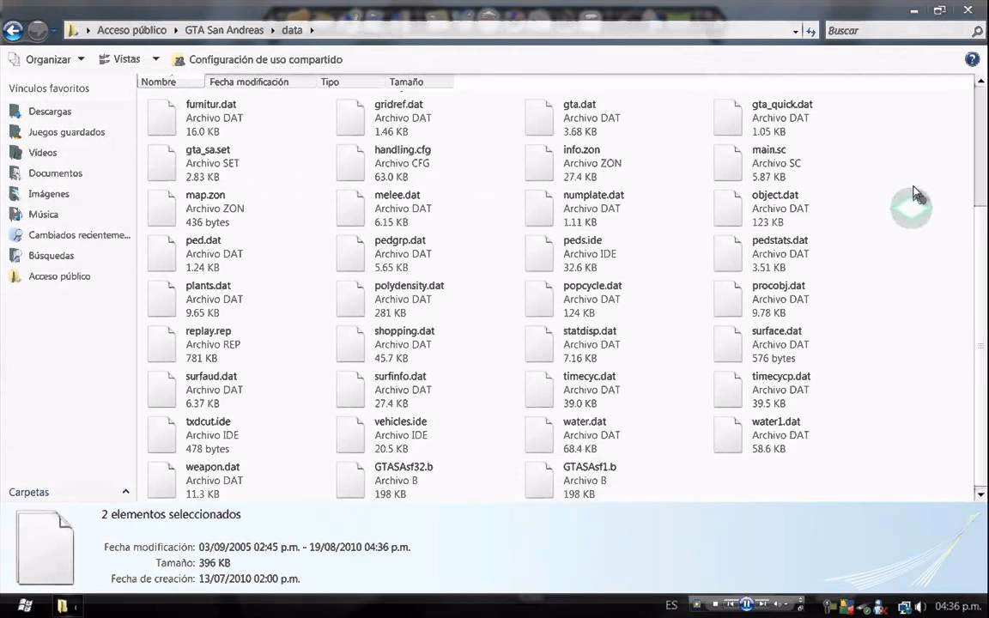Image resolution: width=989 pixels, height=618 pixels.
Task: Select the gridref.dat file icon
Action: [350, 118]
